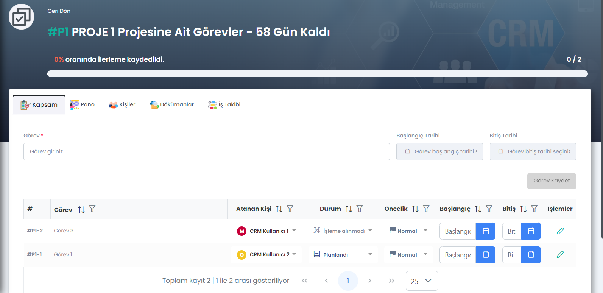
Task: Click priority flag icon for Görev 3
Action: (393, 230)
